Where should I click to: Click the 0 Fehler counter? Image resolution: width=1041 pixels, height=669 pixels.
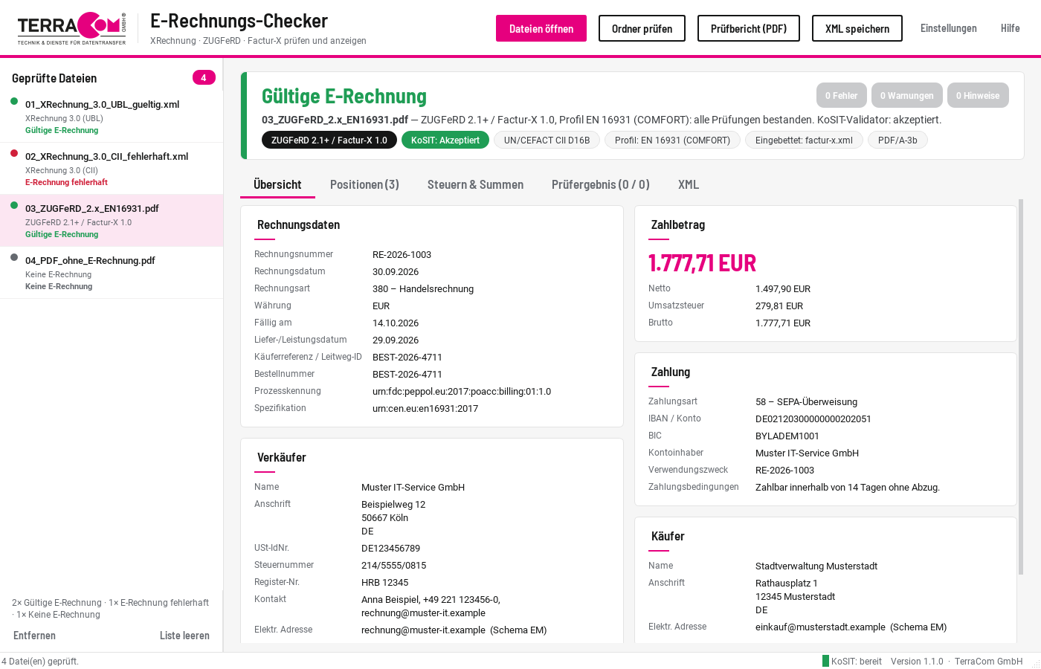point(842,95)
